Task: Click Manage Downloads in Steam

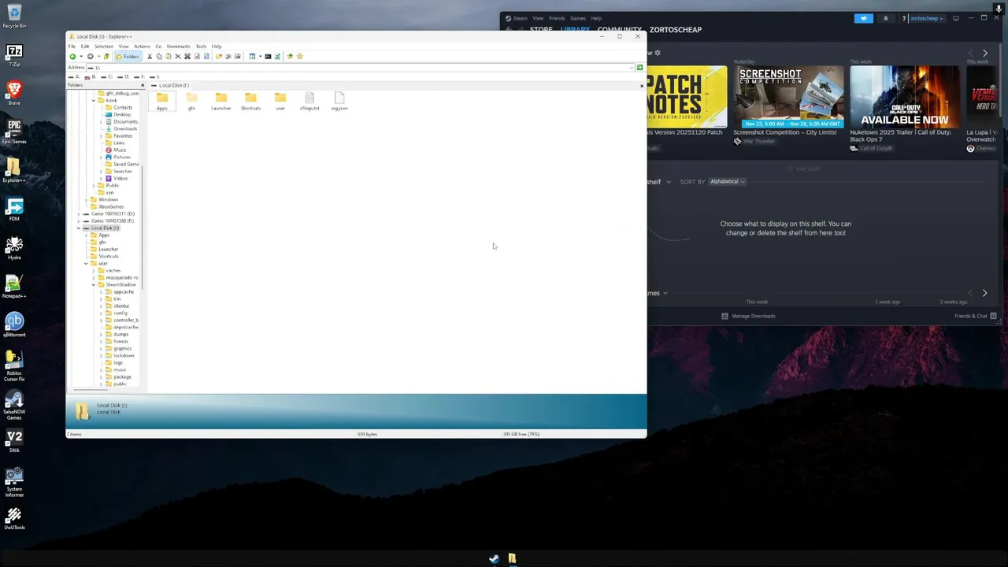Action: pyautogui.click(x=748, y=316)
